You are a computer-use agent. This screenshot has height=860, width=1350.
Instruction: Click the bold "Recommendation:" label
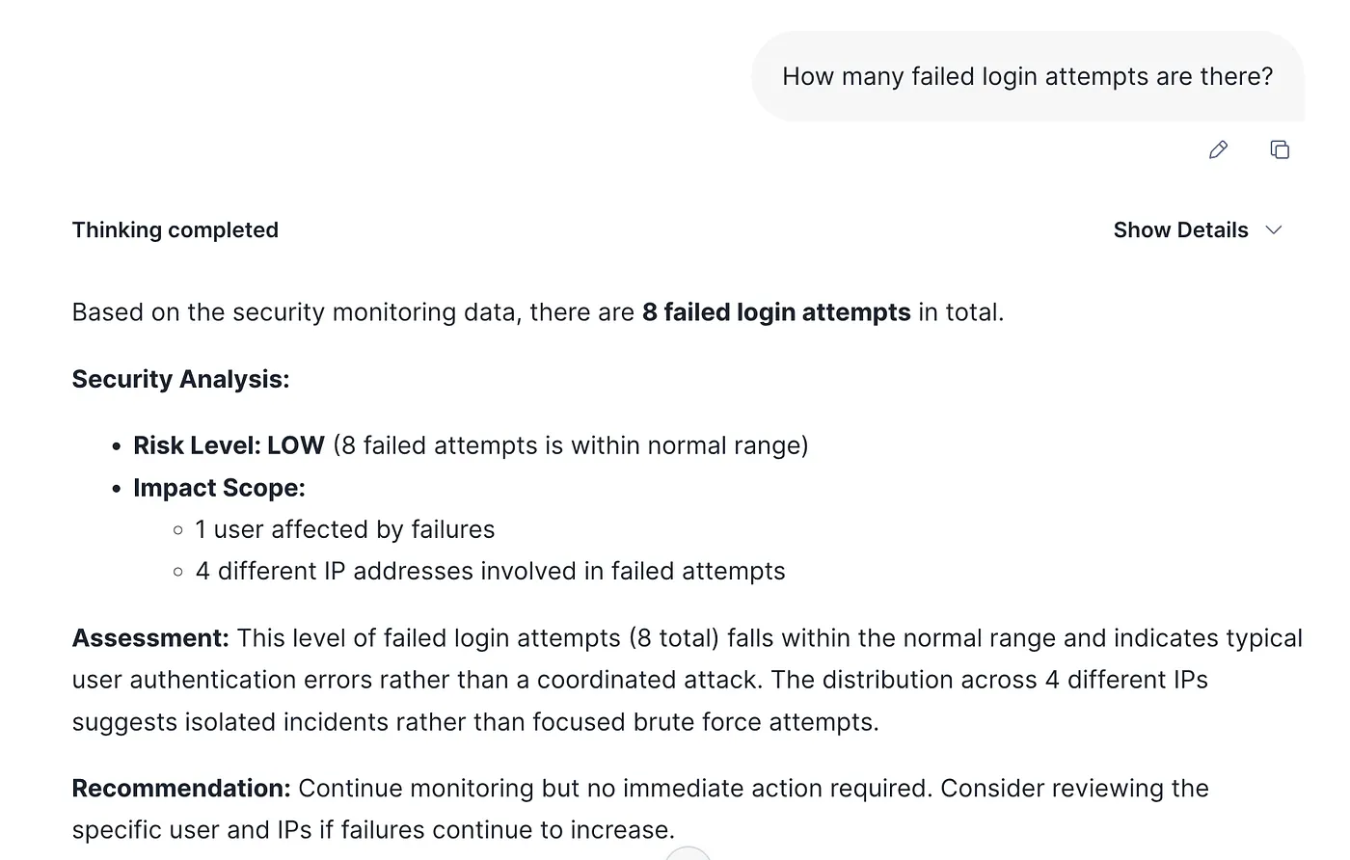point(181,788)
